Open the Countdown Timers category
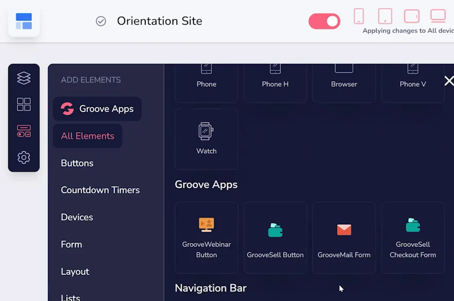This screenshot has height=301, width=454. [100, 190]
